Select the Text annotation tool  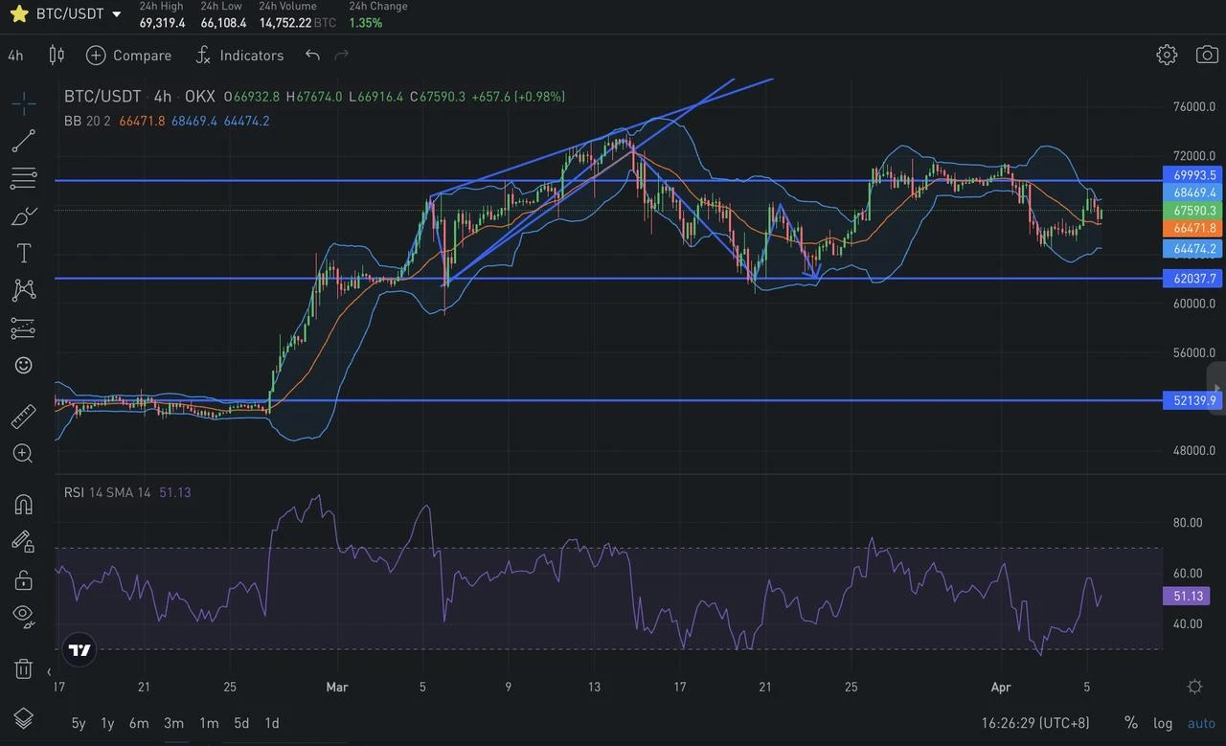[24, 253]
